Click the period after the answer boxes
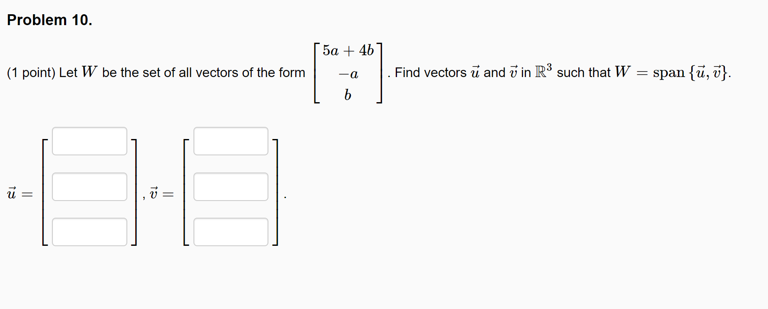 click(x=285, y=196)
